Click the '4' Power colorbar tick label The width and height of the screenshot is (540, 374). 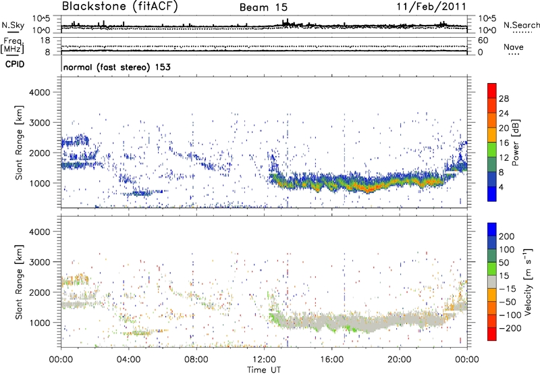pos(502,187)
